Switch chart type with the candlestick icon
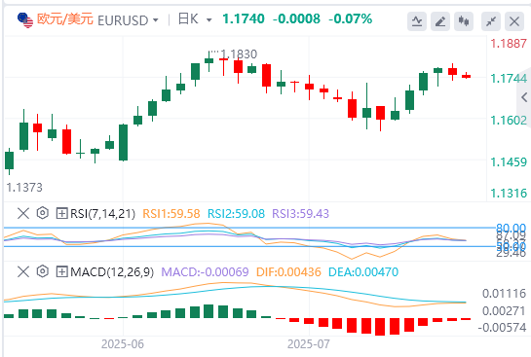Viewport: 531px width, 357px height. point(464,21)
